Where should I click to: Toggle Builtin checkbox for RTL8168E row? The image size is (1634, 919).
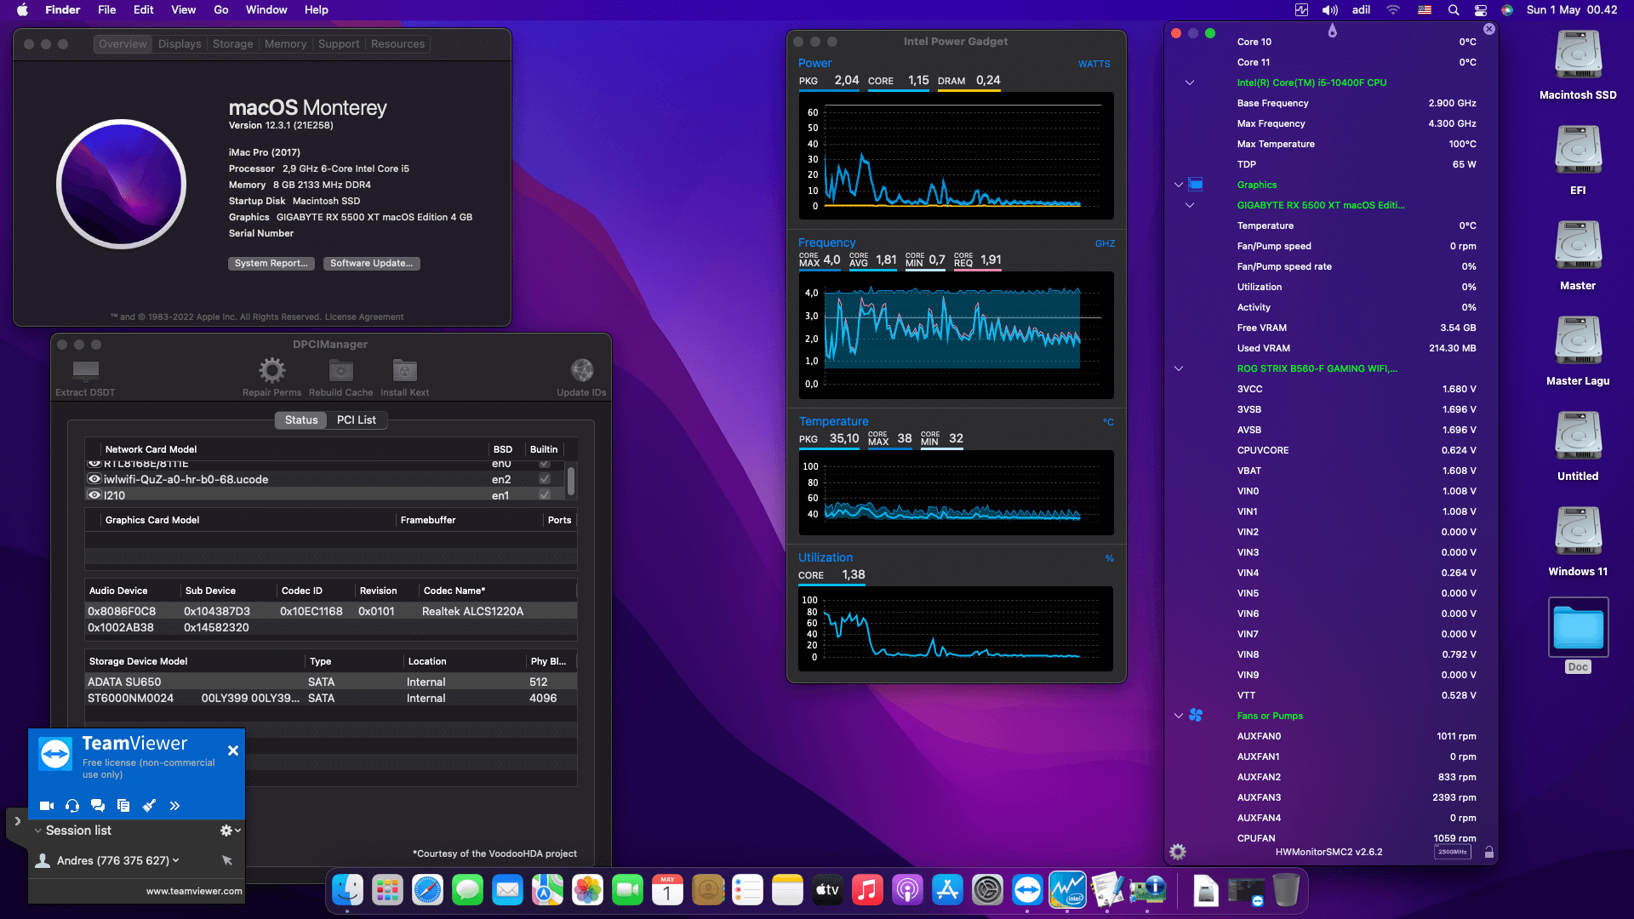pos(545,464)
